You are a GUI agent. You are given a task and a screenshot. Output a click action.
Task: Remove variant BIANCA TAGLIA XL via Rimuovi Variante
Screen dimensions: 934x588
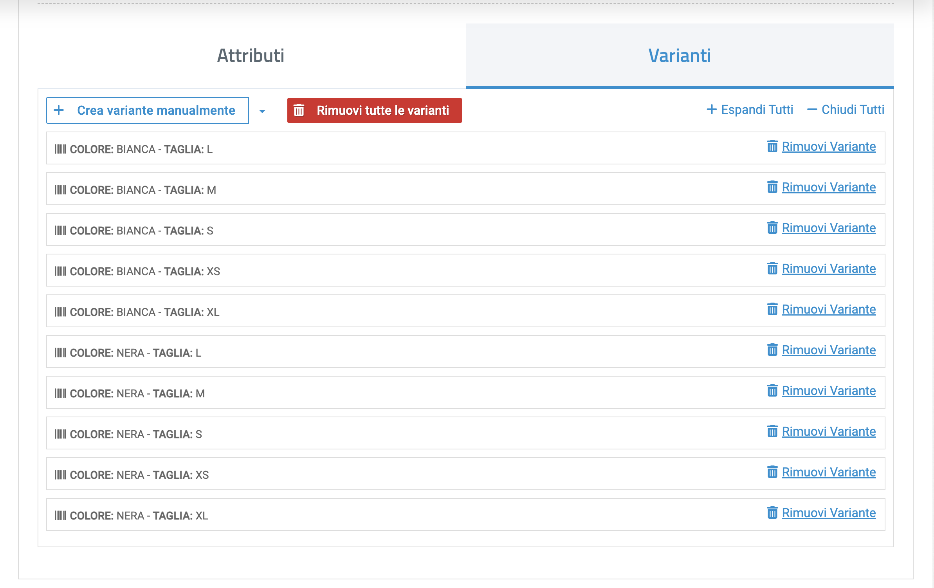pyautogui.click(x=829, y=310)
